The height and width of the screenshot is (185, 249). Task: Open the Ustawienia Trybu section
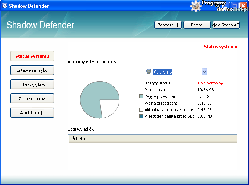pos(32,70)
